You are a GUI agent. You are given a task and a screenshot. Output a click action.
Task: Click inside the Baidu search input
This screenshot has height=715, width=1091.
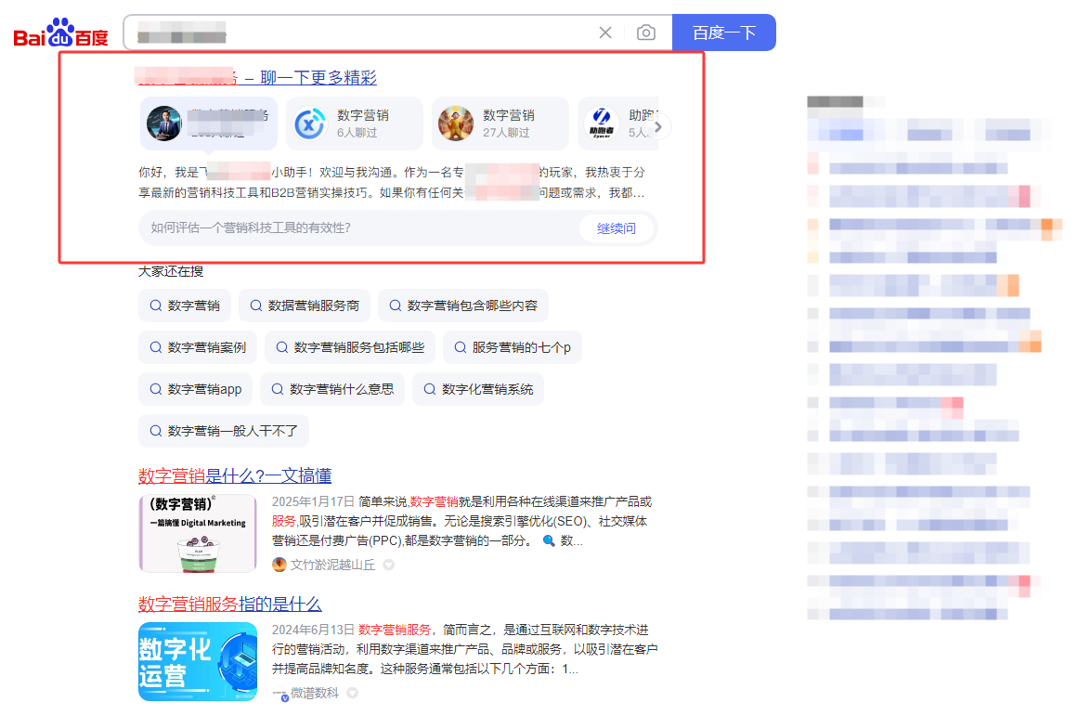(x=362, y=32)
